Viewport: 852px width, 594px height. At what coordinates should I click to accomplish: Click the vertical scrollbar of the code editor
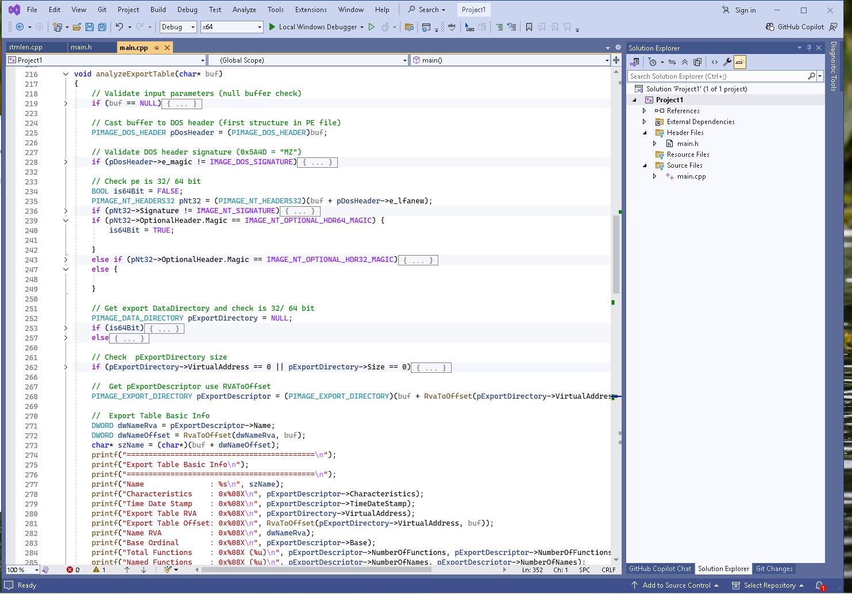click(616, 253)
